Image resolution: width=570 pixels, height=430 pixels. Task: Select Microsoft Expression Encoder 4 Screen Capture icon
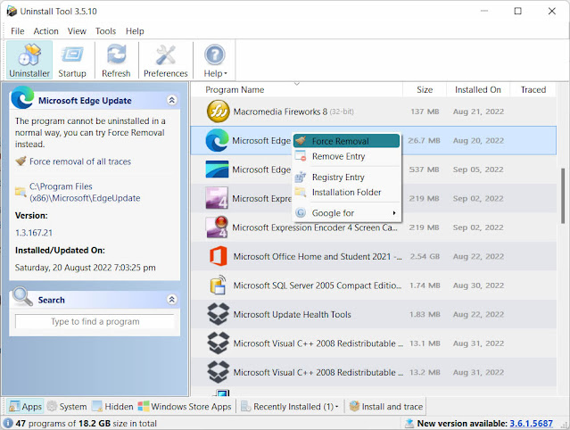coord(217,227)
